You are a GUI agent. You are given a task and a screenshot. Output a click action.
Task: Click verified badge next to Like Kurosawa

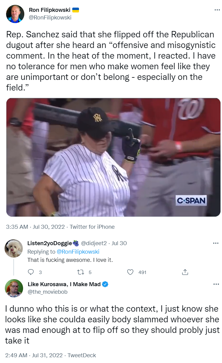point(105,284)
